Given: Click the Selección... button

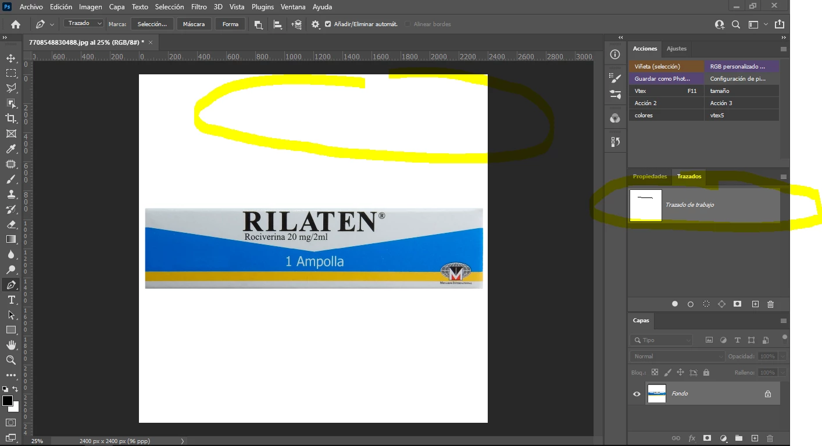Looking at the screenshot, I should [152, 24].
